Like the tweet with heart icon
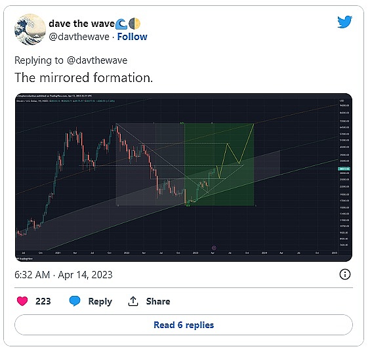 coord(22,301)
